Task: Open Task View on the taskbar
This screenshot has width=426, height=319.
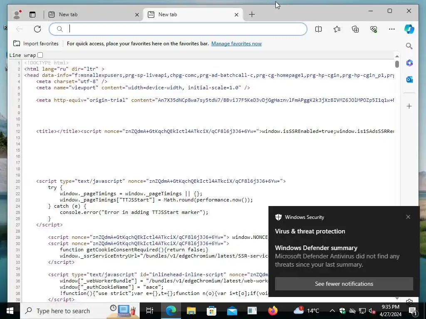Action: tap(150, 311)
